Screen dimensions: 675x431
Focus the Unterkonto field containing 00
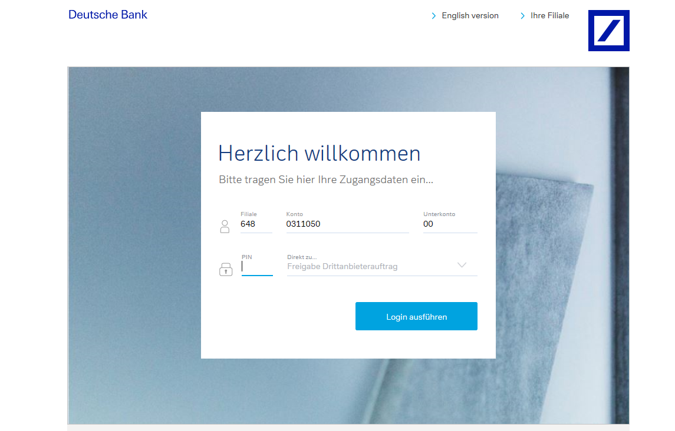pyautogui.click(x=450, y=224)
